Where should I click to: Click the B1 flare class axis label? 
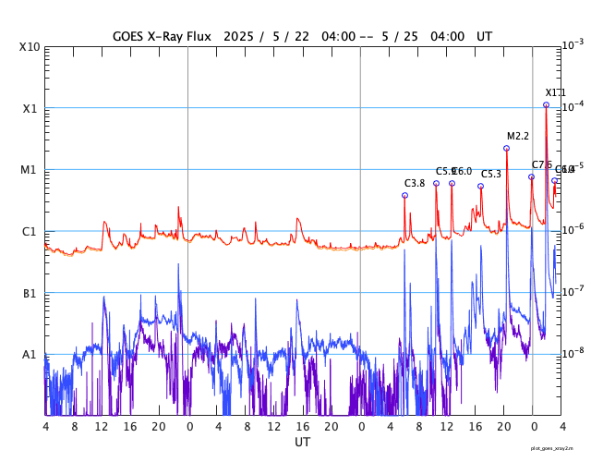(x=30, y=294)
